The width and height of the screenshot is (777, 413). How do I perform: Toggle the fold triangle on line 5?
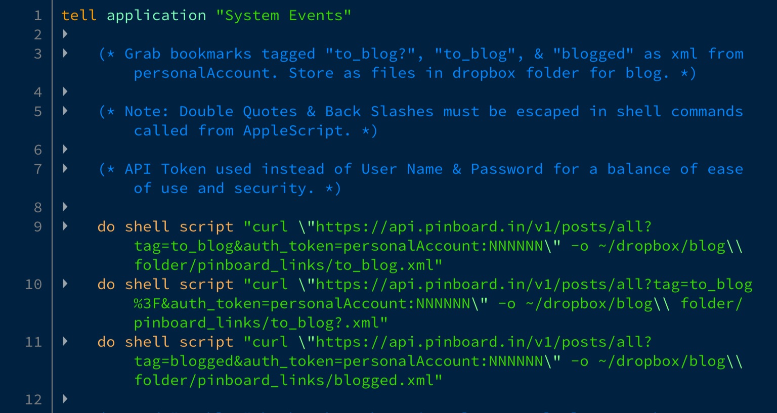click(x=65, y=111)
